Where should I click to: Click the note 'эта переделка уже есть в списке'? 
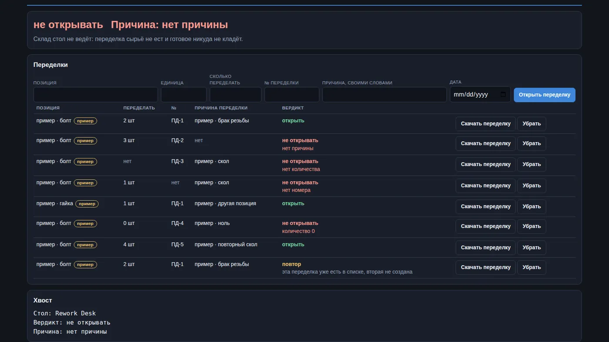click(347, 272)
